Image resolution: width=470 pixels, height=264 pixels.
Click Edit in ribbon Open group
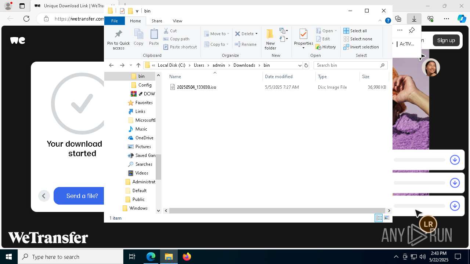click(x=323, y=39)
